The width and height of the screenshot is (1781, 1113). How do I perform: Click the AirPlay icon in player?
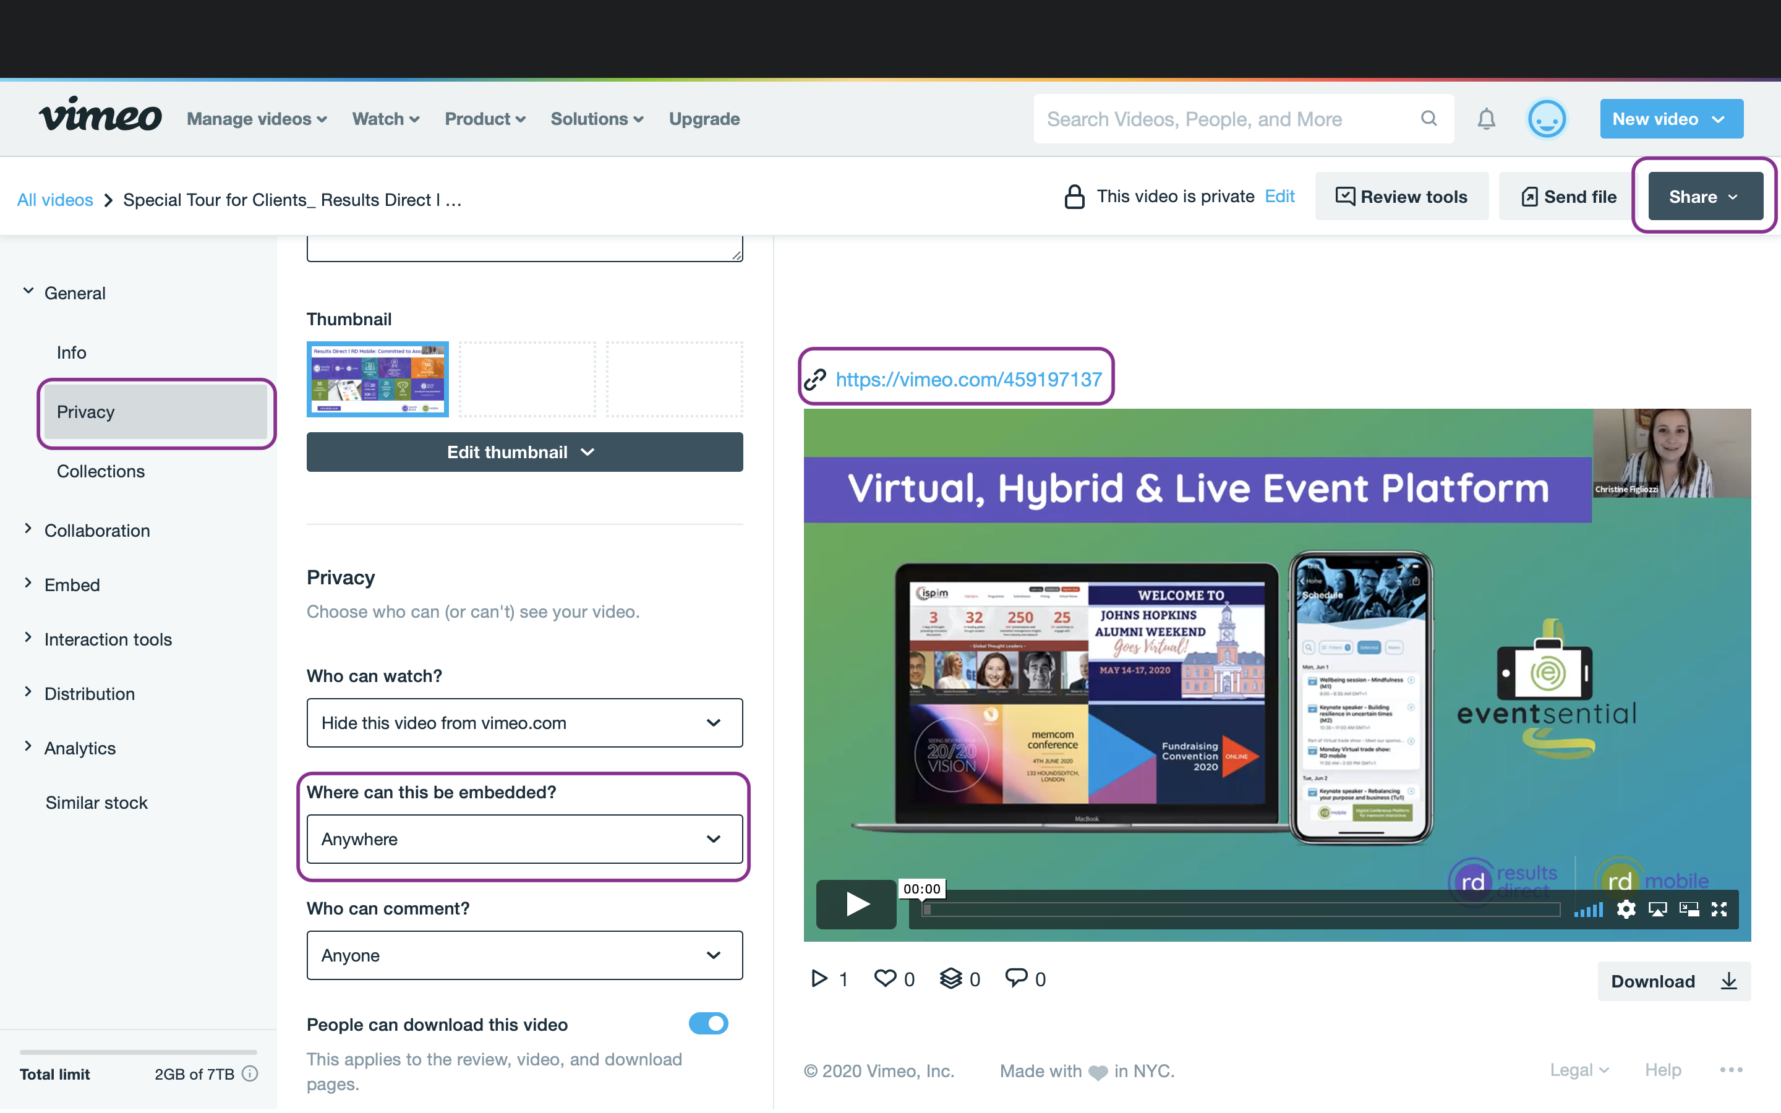(1657, 910)
